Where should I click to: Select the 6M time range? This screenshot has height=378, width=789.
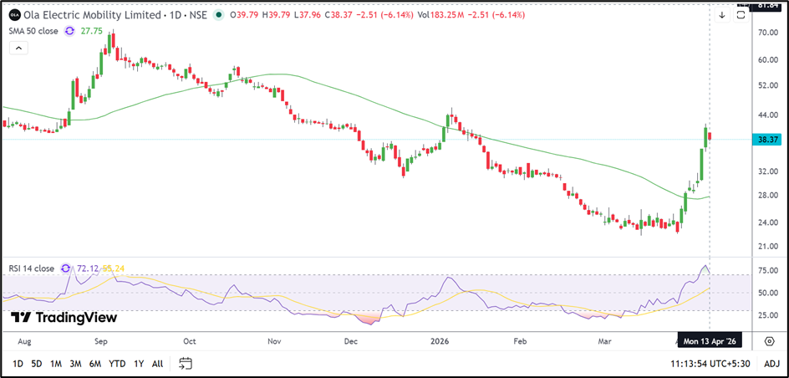[94, 363]
